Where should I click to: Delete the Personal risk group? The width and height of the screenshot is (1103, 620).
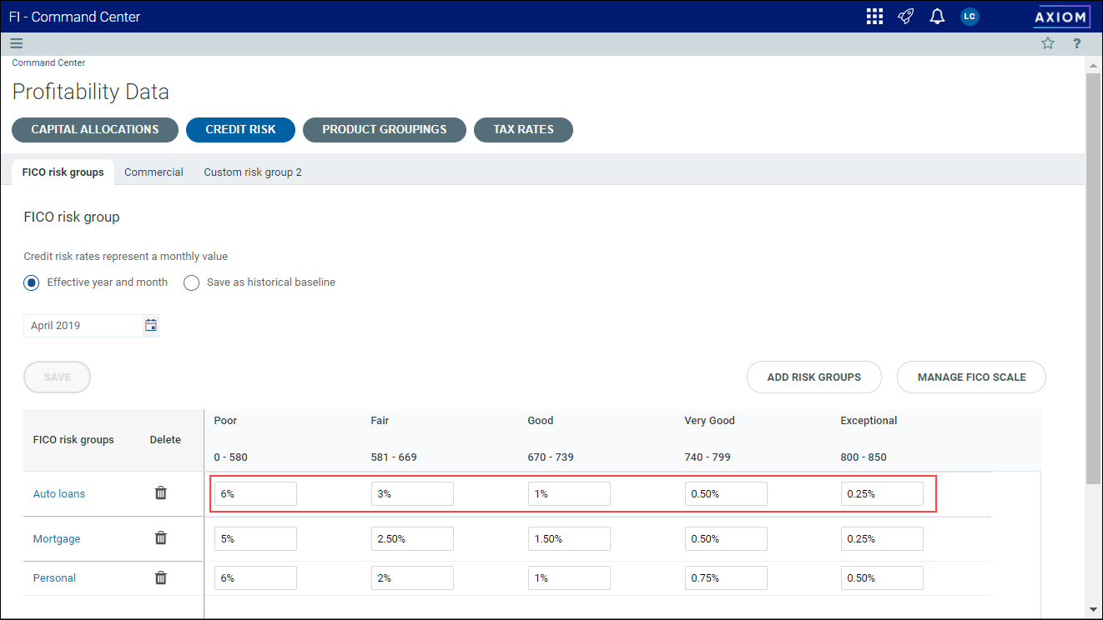tap(161, 577)
